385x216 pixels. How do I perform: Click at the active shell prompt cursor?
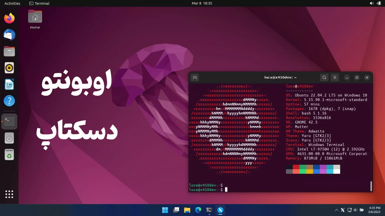[x=226, y=190]
